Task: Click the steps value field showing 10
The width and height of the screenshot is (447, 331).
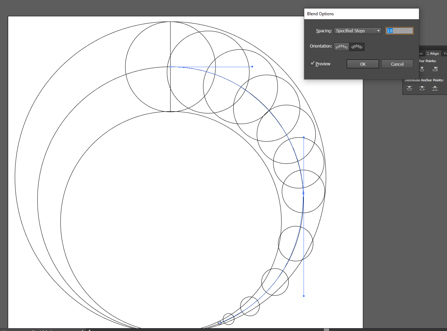Action: pos(399,31)
